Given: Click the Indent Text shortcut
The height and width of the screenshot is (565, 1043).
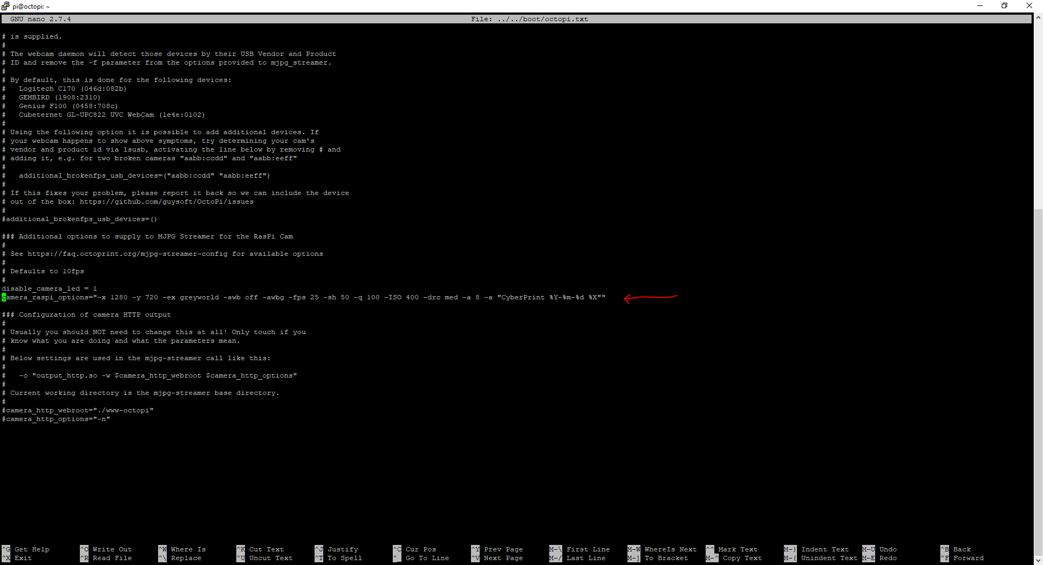Looking at the screenshot, I should point(816,549).
